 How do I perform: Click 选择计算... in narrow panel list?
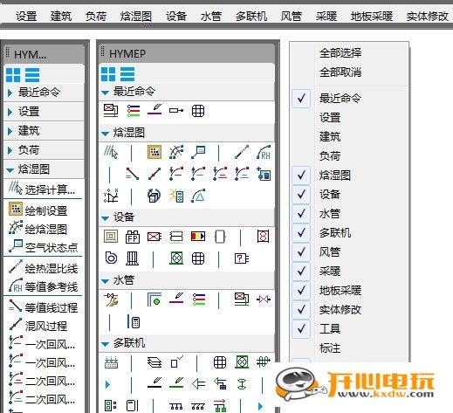coord(42,189)
